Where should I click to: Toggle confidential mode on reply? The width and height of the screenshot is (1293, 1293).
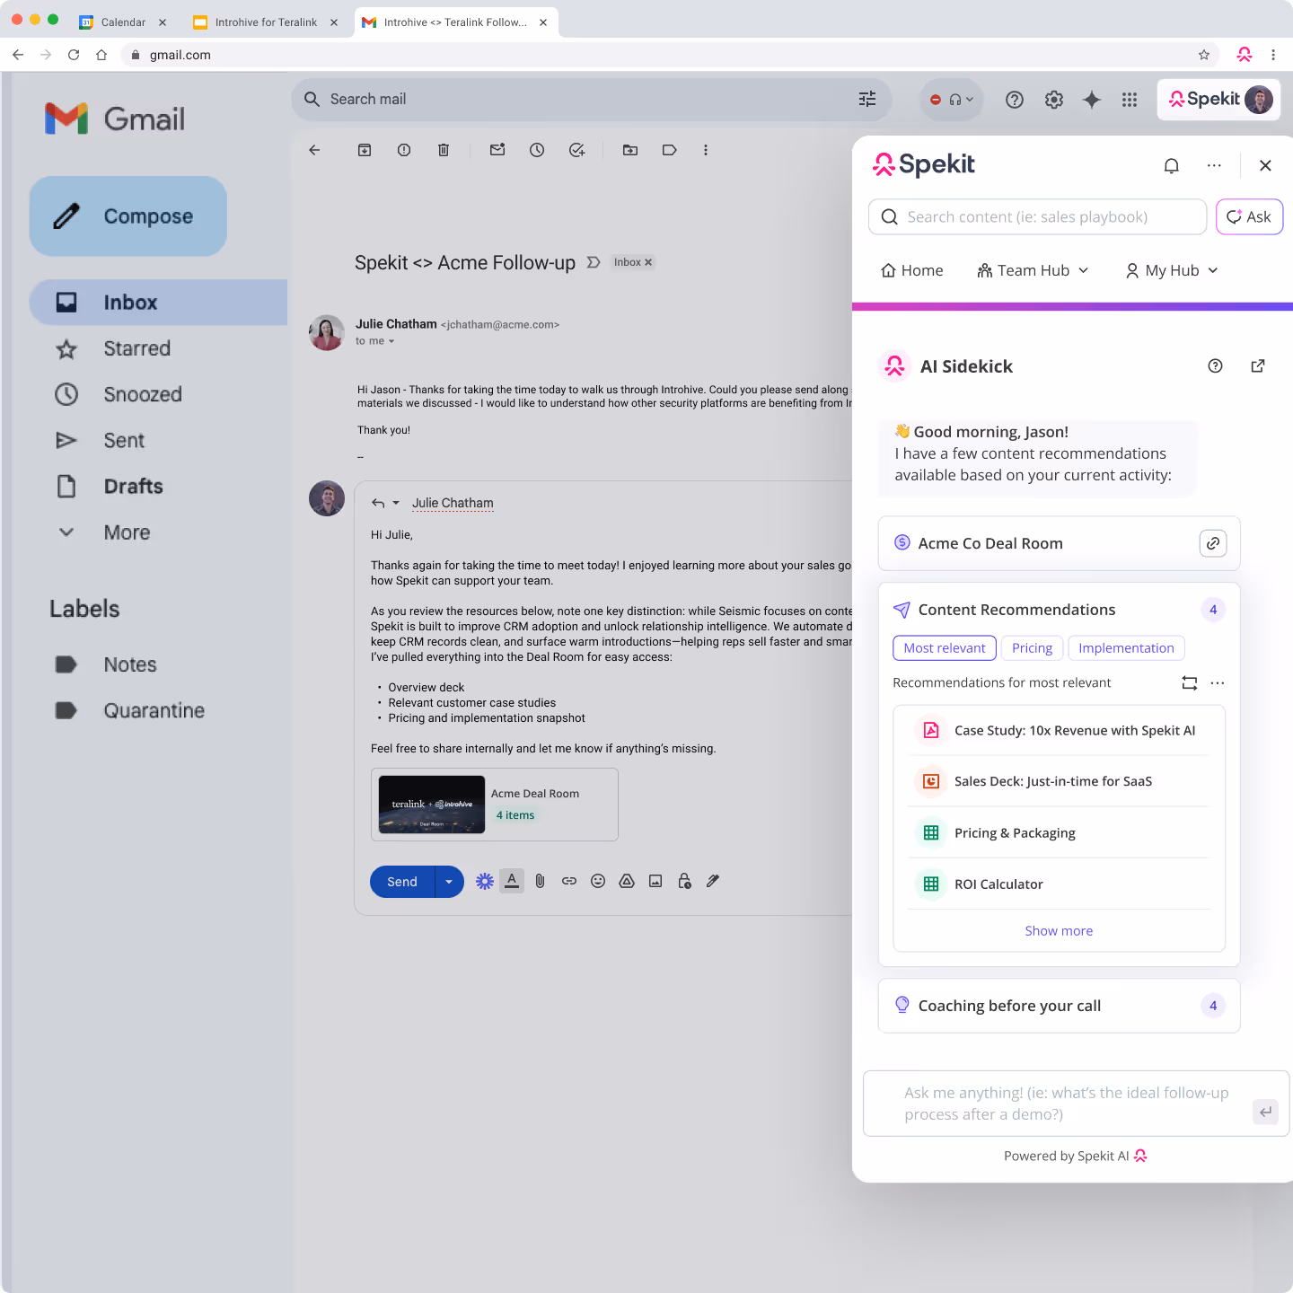[684, 881]
